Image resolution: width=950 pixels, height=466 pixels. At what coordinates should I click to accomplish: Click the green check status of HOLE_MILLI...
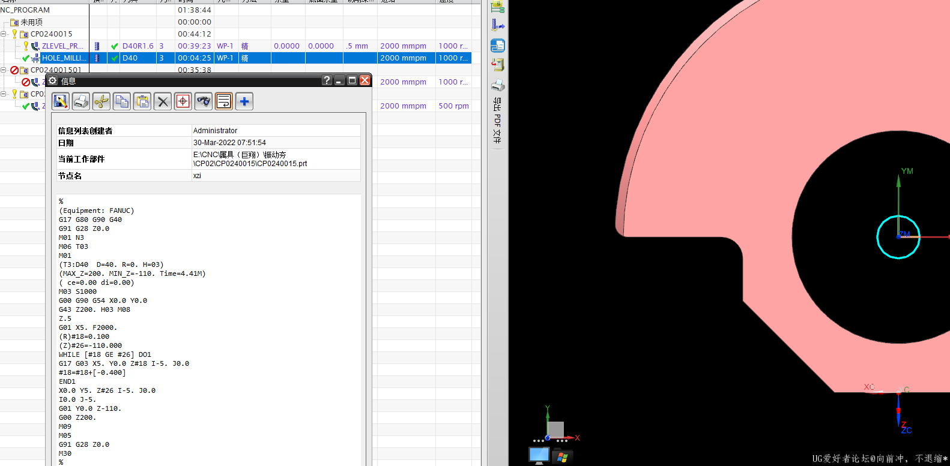26,58
